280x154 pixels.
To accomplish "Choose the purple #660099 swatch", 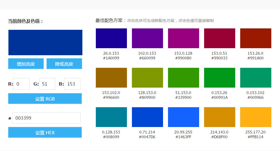I will 147,38.
